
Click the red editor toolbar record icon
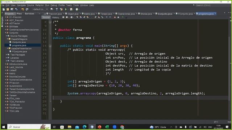point(115,17)
